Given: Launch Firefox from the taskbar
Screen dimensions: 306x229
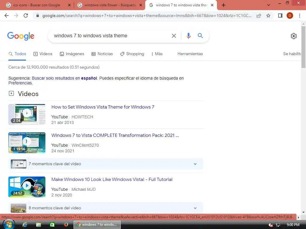Looking at the screenshot, I should point(66,225).
